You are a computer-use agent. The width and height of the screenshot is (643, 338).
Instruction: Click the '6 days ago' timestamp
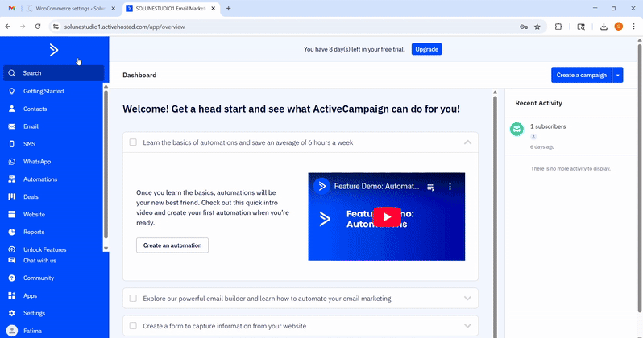coord(542,146)
